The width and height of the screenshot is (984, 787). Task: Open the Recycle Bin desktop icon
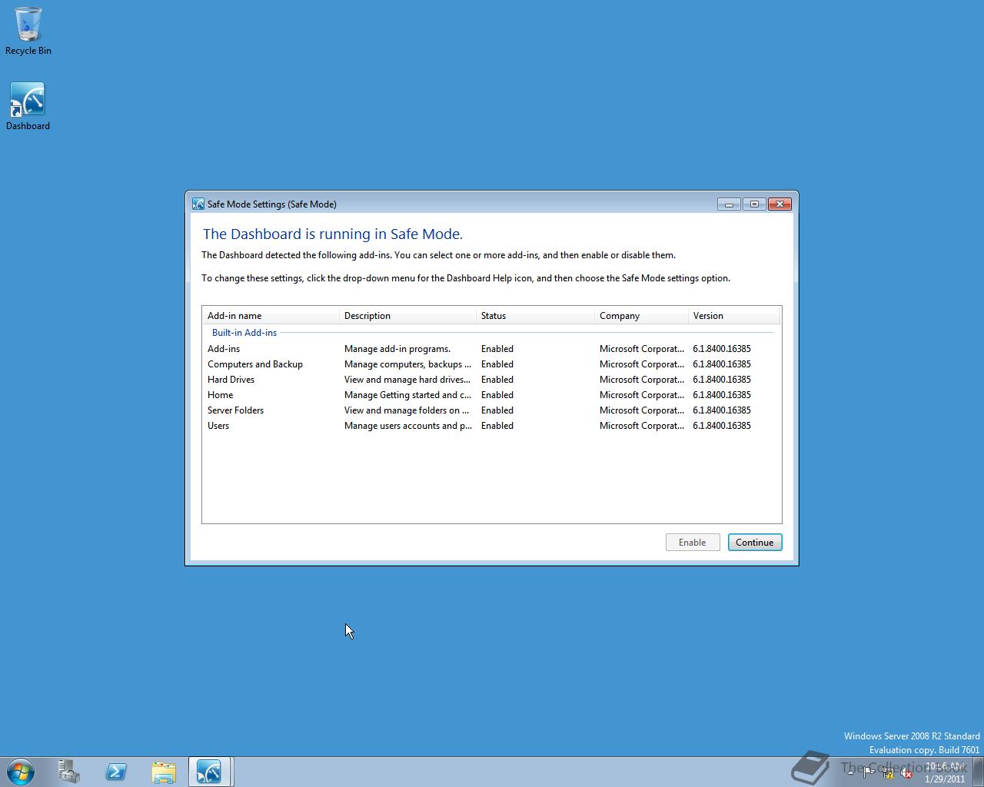point(28,32)
